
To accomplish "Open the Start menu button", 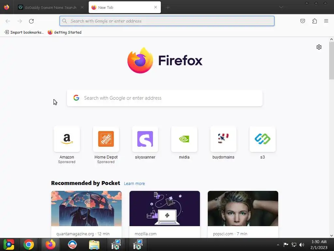I will click(9, 244).
